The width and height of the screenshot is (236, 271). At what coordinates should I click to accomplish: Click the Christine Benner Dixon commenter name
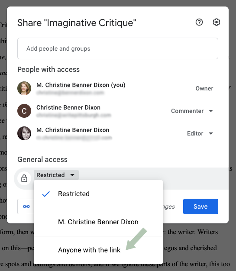[68, 107]
